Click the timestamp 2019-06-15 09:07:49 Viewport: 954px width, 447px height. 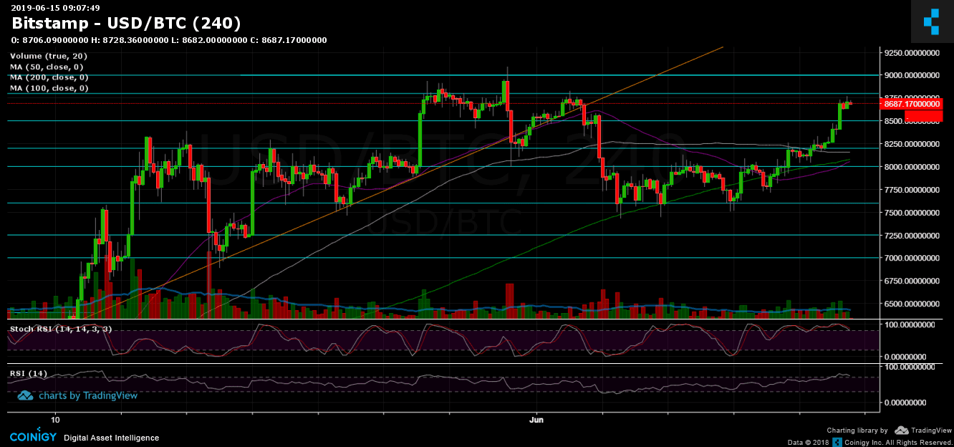click(x=55, y=7)
